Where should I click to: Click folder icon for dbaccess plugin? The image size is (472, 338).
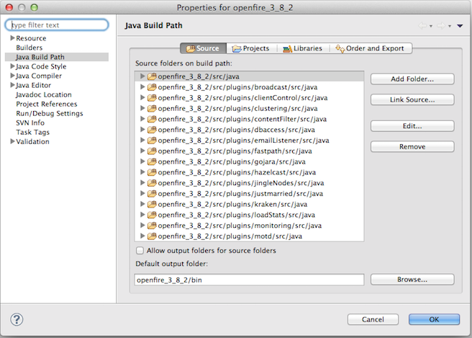pos(152,130)
